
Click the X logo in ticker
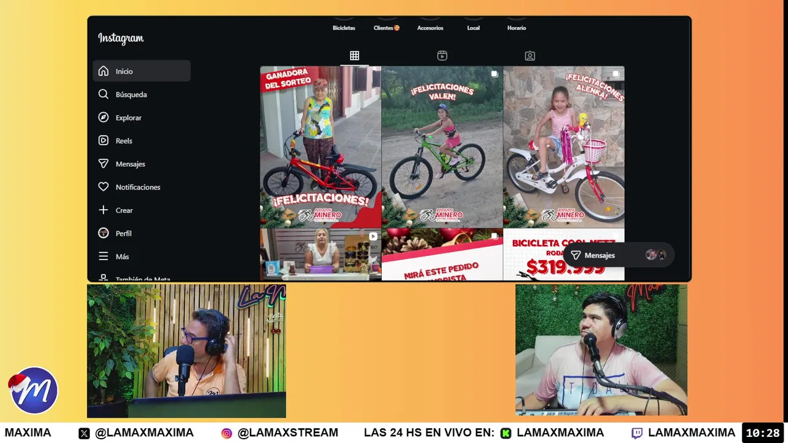(84, 433)
